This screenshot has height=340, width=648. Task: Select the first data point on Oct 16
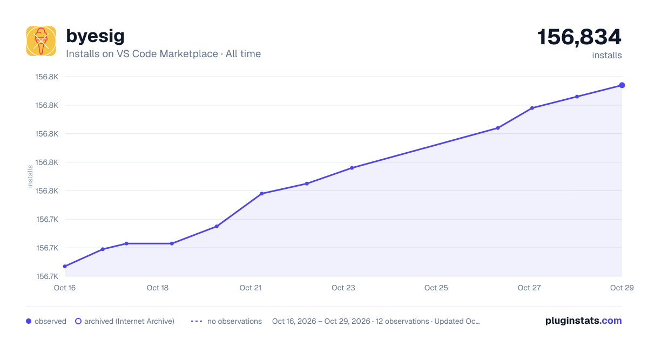[65, 267]
